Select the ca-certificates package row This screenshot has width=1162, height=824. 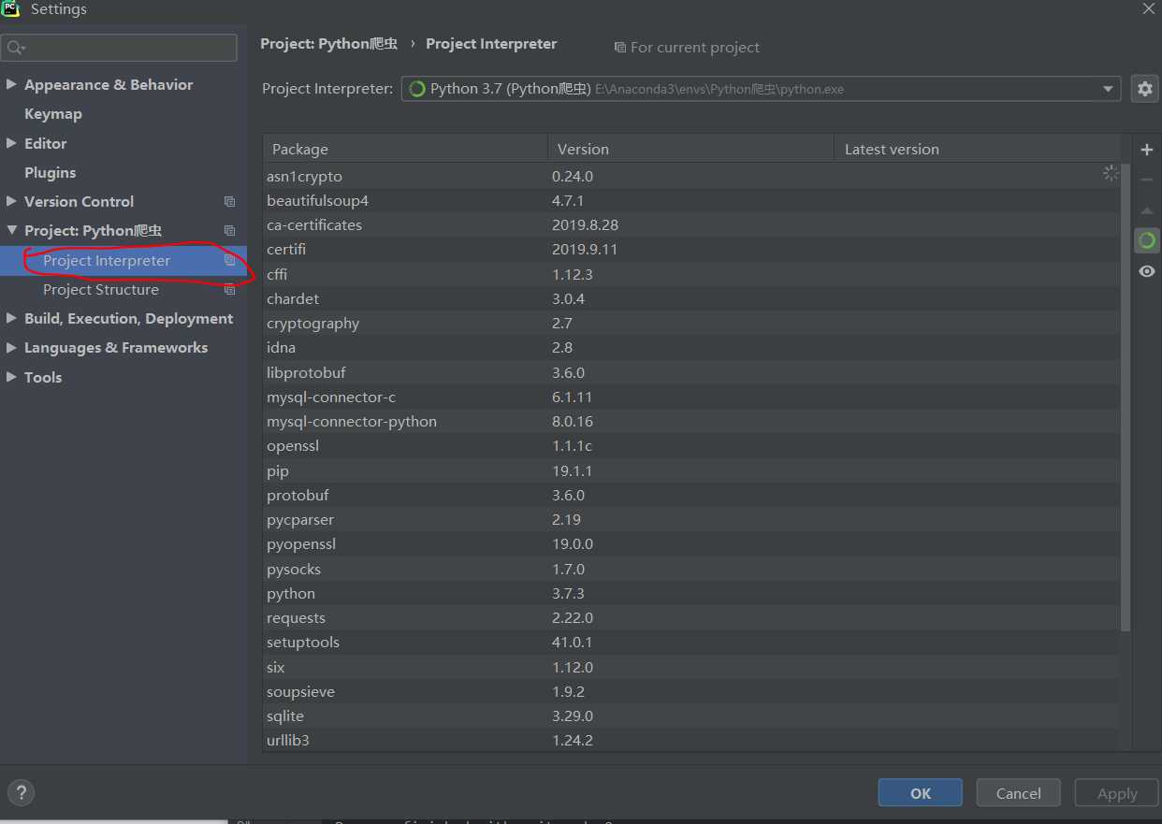point(691,225)
